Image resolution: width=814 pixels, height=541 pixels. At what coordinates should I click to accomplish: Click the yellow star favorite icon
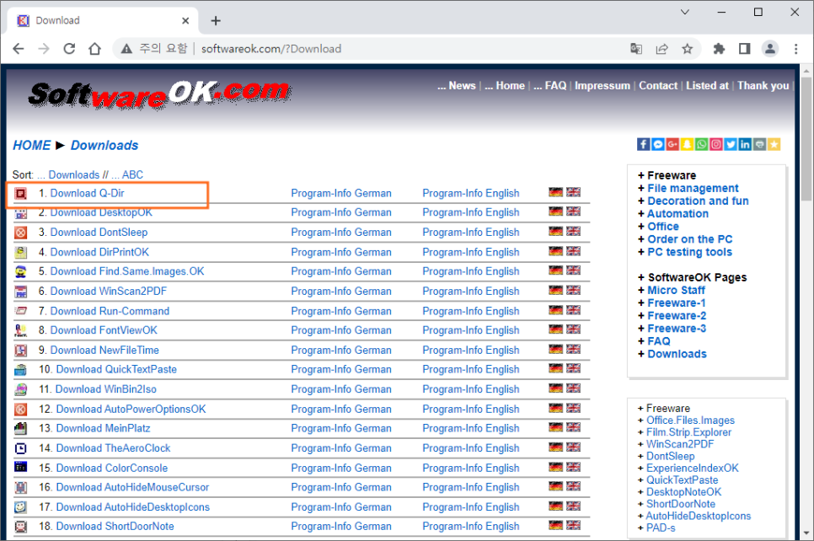774,144
